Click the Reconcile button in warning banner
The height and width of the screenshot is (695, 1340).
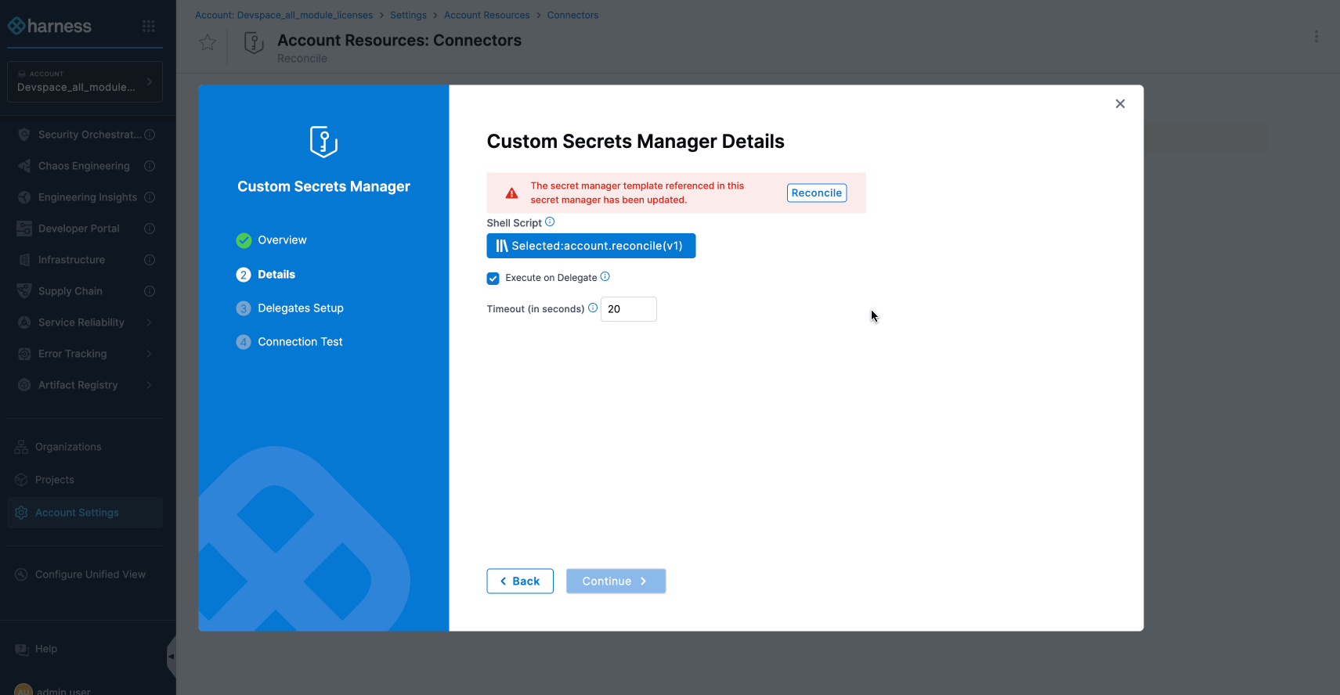[x=816, y=193]
